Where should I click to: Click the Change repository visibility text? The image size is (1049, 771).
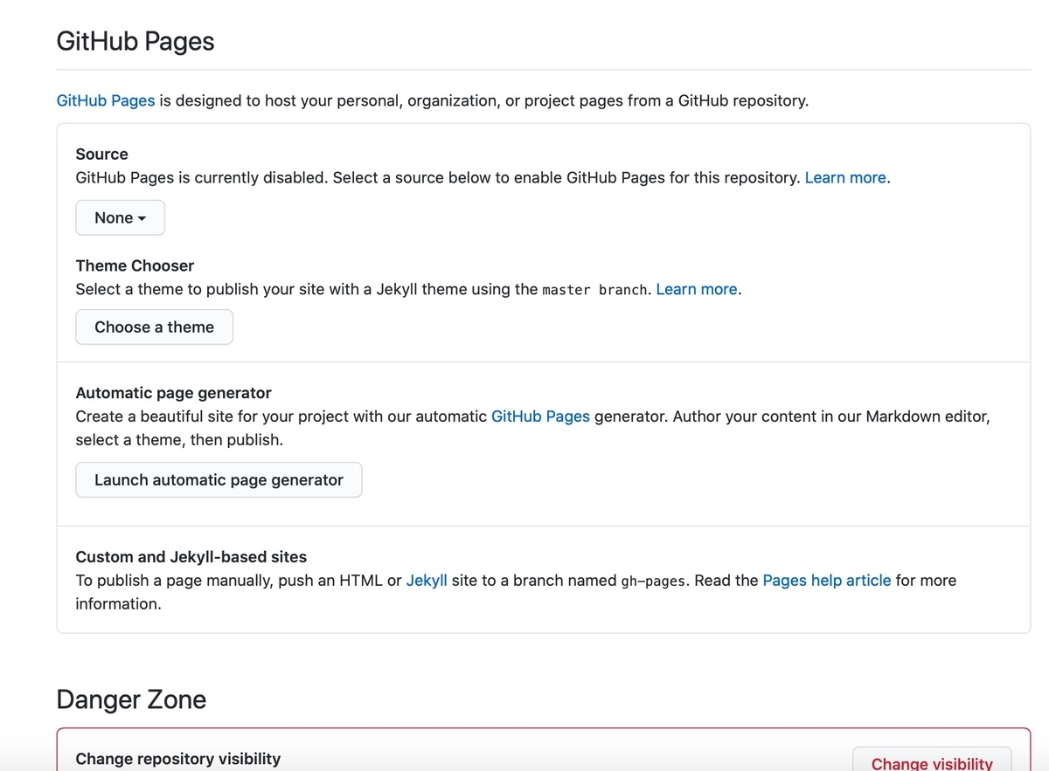pyautogui.click(x=178, y=759)
